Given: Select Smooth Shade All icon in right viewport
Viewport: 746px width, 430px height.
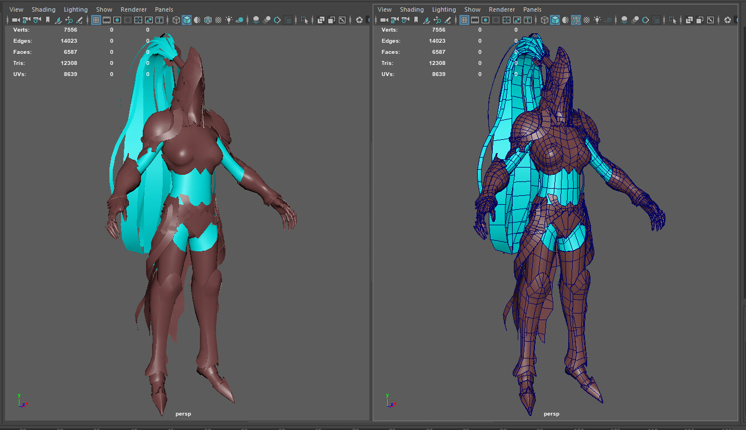Looking at the screenshot, I should 555,20.
